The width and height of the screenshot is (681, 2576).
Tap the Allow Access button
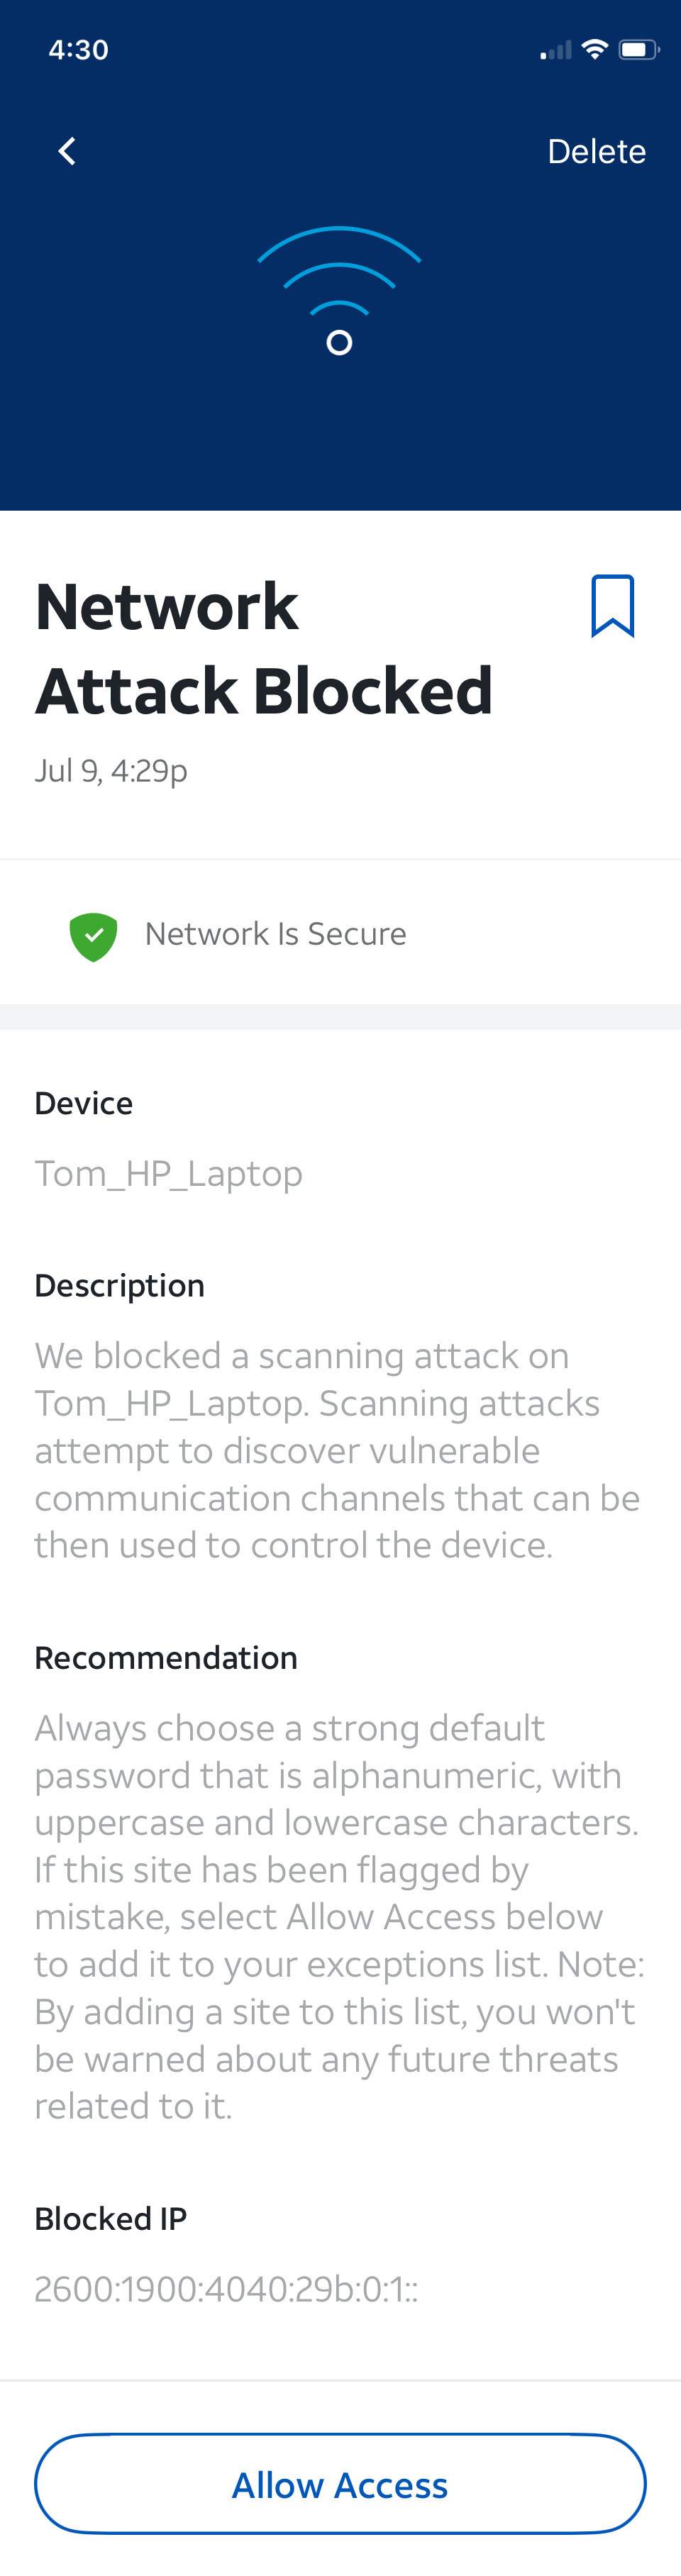[x=340, y=2484]
